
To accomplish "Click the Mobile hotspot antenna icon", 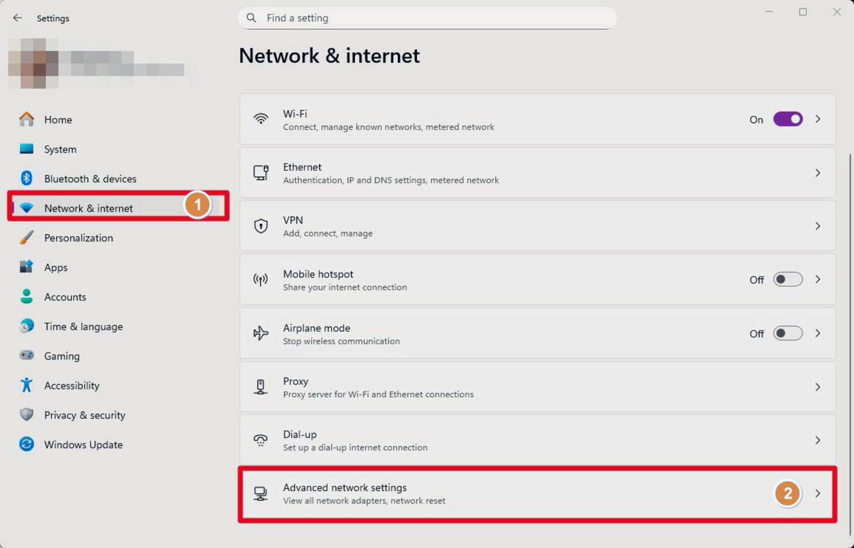I will point(260,280).
